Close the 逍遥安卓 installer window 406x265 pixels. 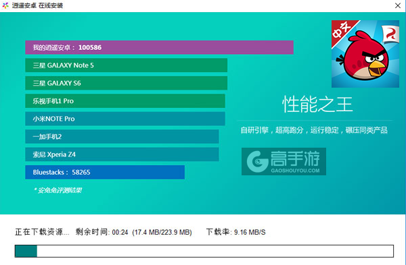pyautogui.click(x=398, y=5)
